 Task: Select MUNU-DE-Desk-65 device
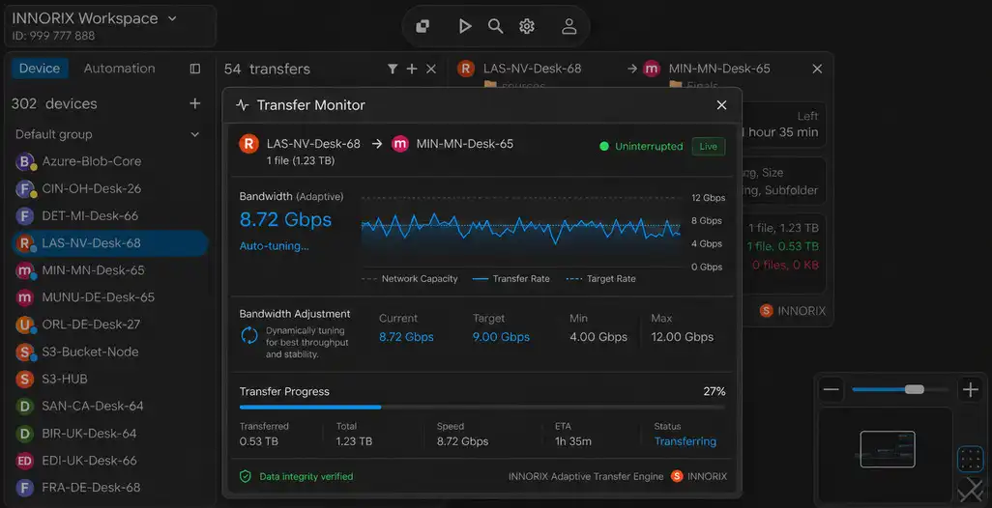coord(109,296)
